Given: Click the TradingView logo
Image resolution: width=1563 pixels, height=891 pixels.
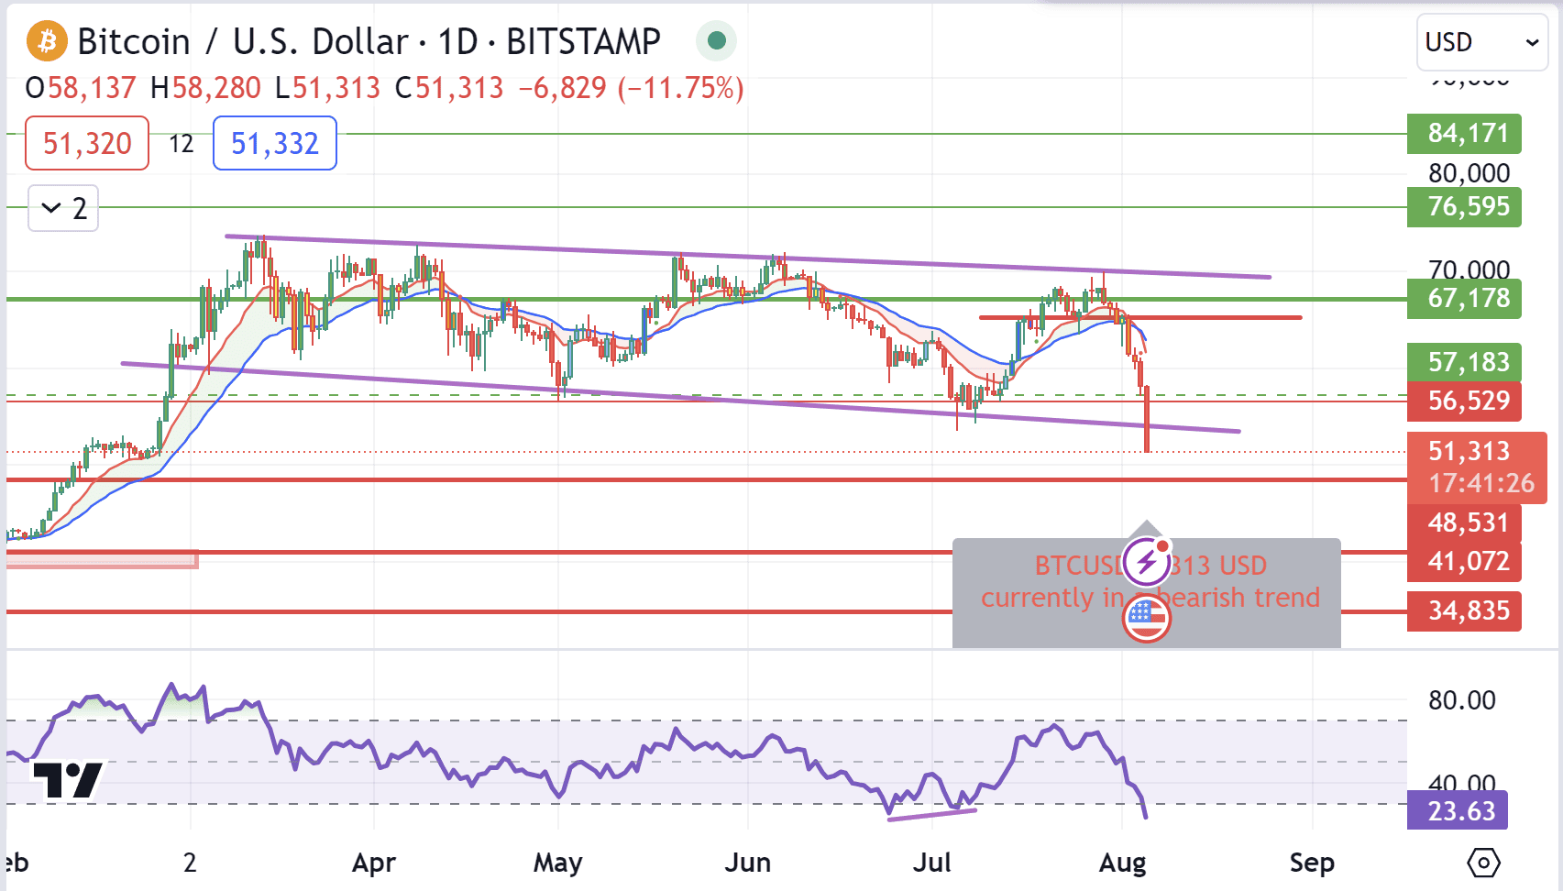Looking at the screenshot, I should pyautogui.click(x=68, y=780).
